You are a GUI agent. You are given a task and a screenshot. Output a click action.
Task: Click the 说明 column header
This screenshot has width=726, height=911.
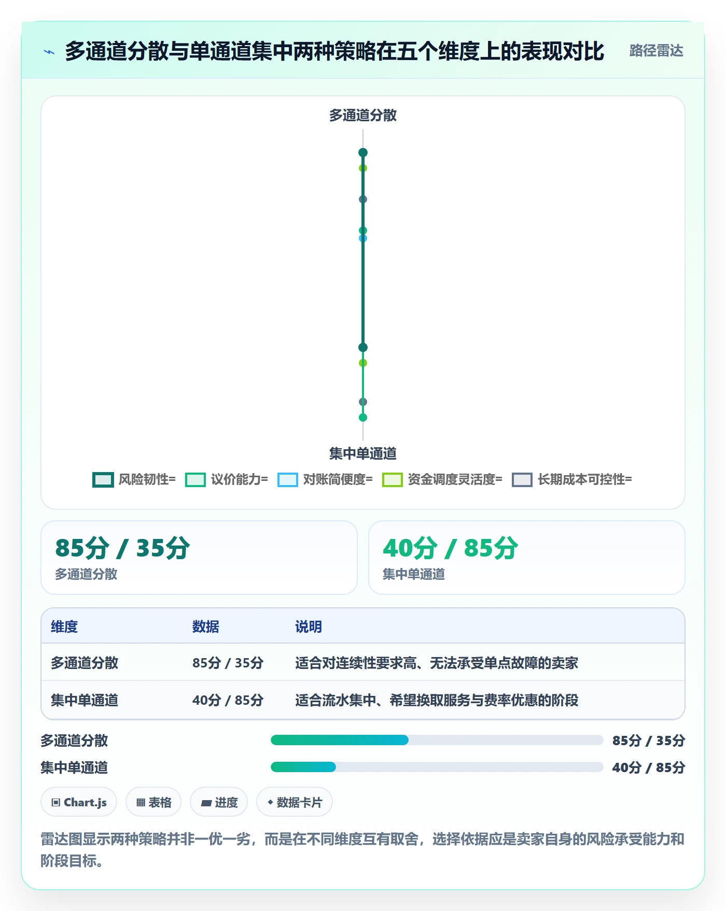coord(309,627)
